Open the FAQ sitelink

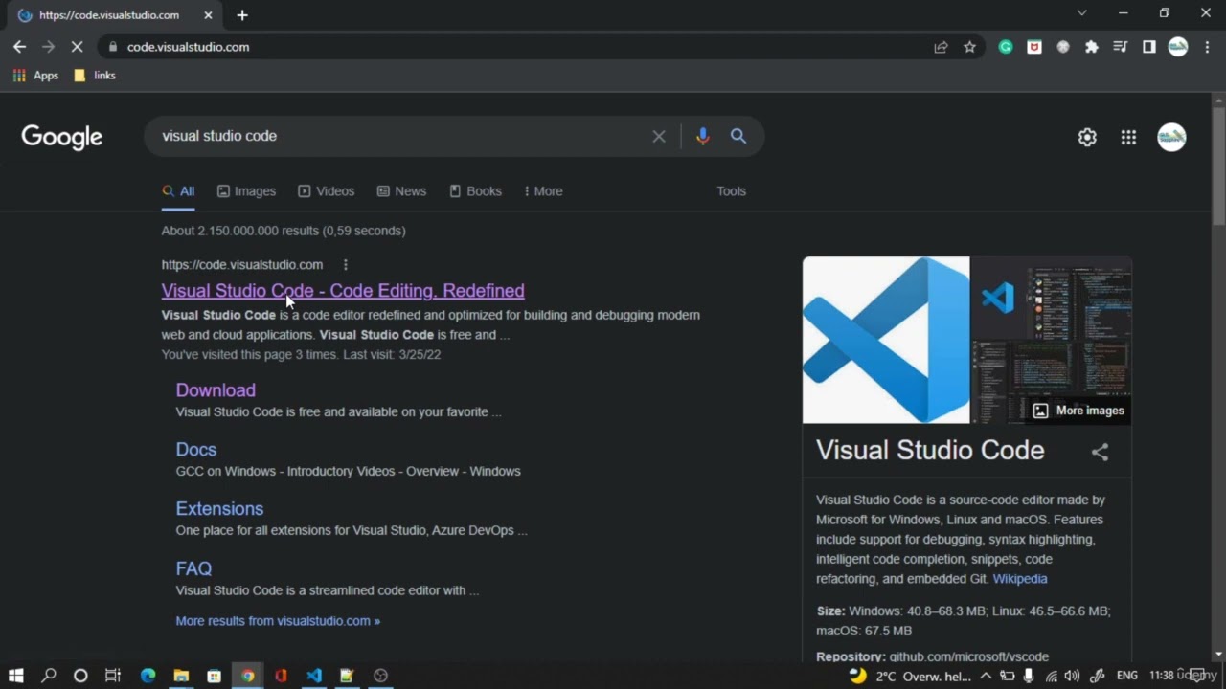(193, 568)
